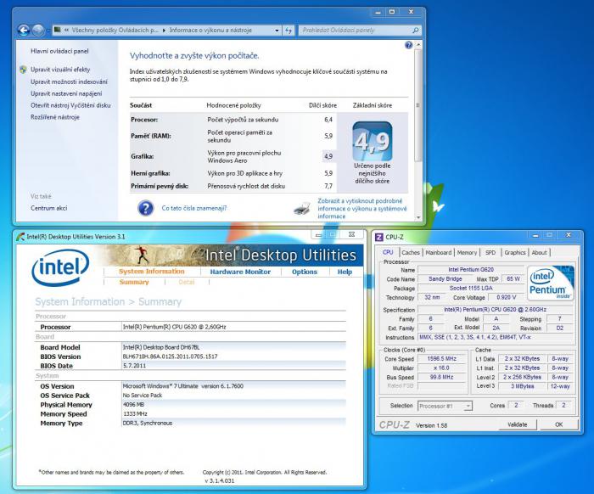Click the shield icon next to Upravit vizuální efekty
The width and height of the screenshot is (594, 494).
tap(23, 70)
